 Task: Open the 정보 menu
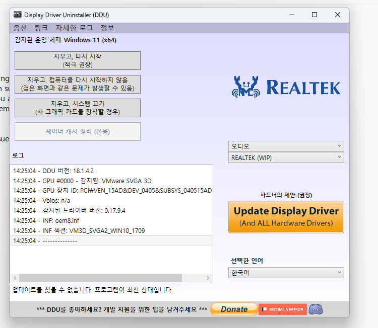point(107,28)
